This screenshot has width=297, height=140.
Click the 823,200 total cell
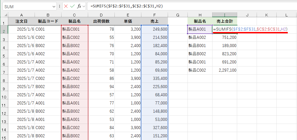tap(225, 54)
